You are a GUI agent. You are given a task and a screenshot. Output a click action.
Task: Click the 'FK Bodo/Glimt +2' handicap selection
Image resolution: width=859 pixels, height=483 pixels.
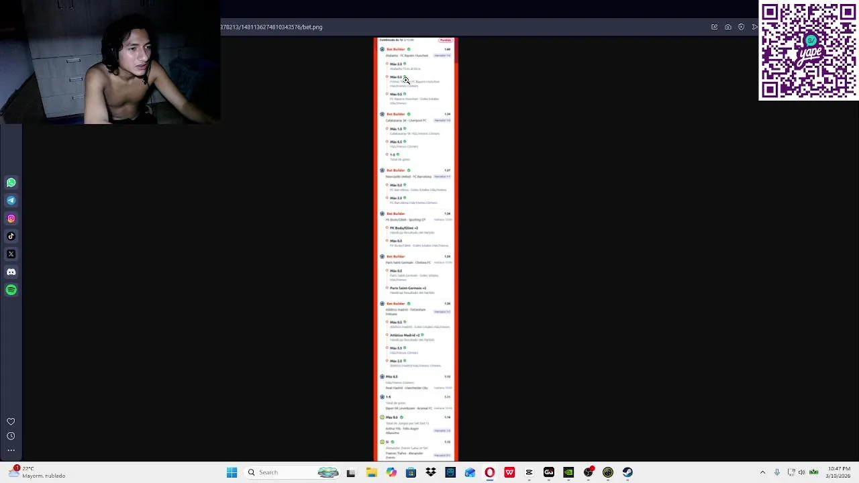(404, 228)
